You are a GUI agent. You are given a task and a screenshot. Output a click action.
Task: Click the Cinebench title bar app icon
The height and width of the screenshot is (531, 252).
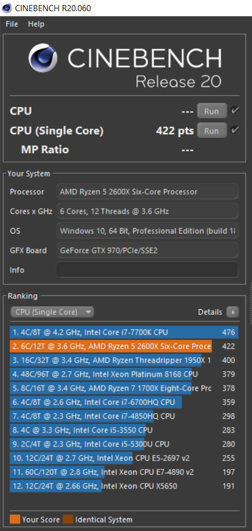point(7,8)
